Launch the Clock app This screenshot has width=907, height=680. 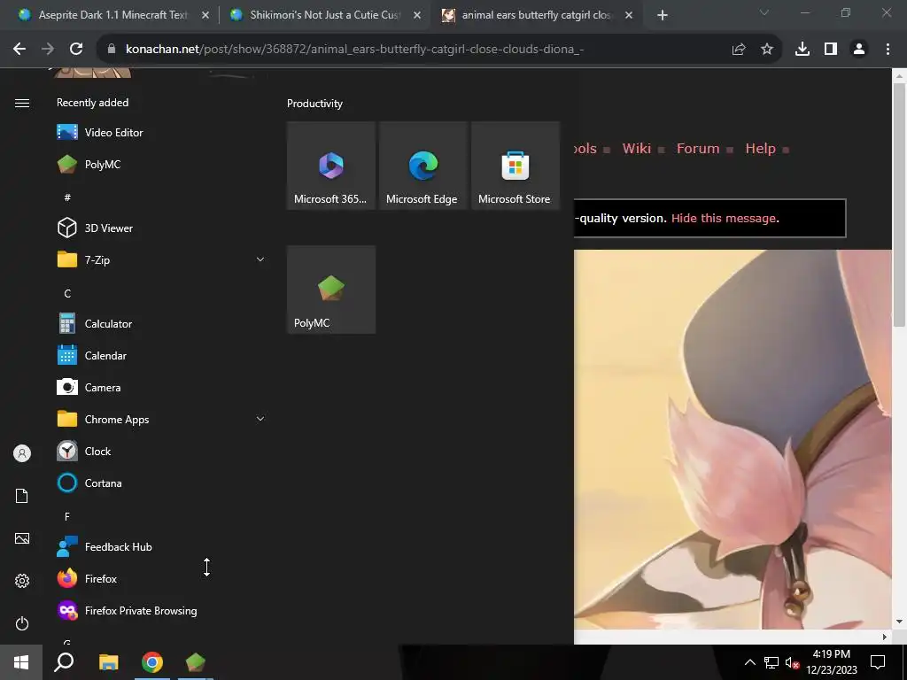160,451
